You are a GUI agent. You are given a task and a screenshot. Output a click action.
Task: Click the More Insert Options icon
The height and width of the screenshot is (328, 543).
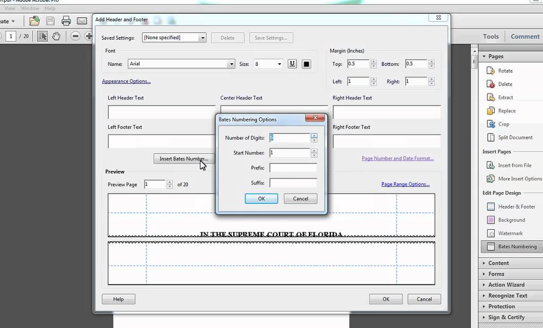491,178
